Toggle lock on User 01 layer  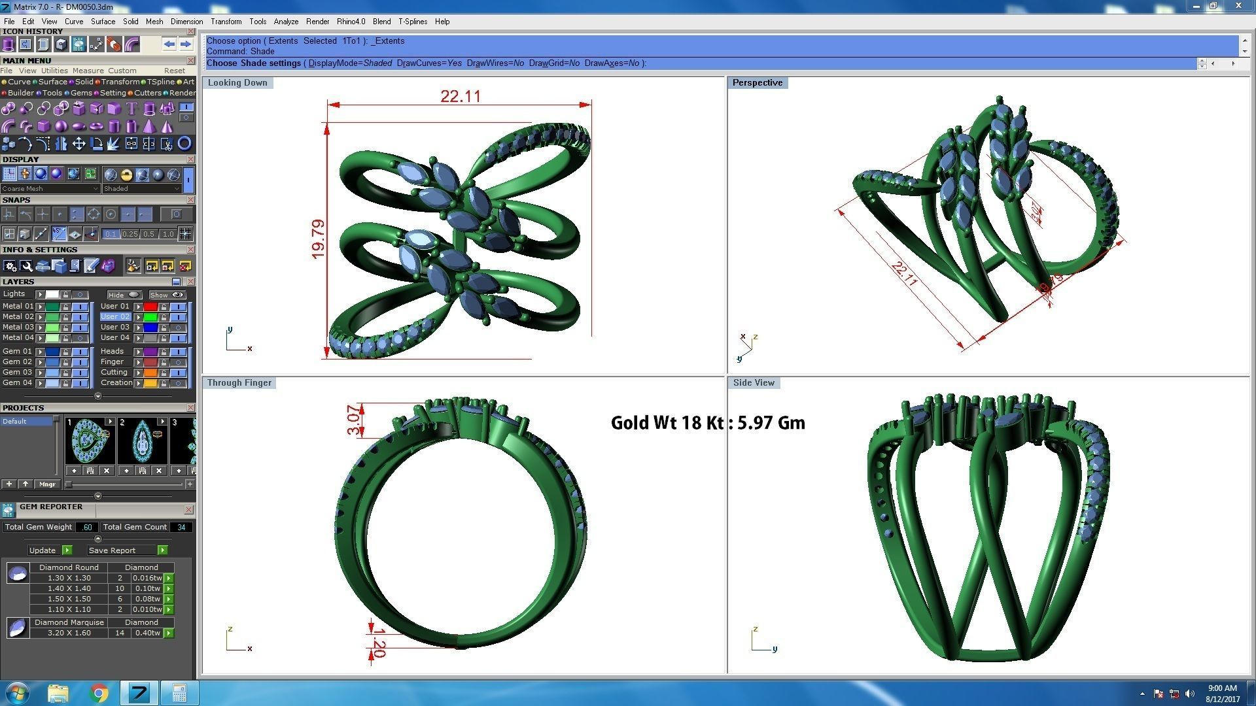[x=164, y=307]
